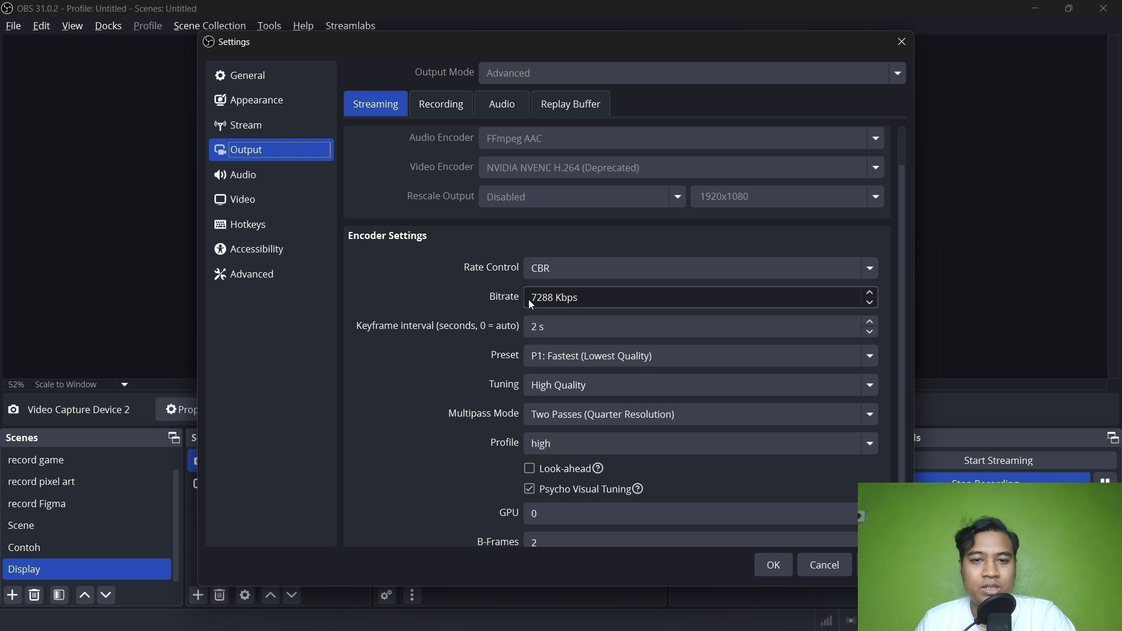
Task: Move source up arrow icon
Action: click(271, 596)
